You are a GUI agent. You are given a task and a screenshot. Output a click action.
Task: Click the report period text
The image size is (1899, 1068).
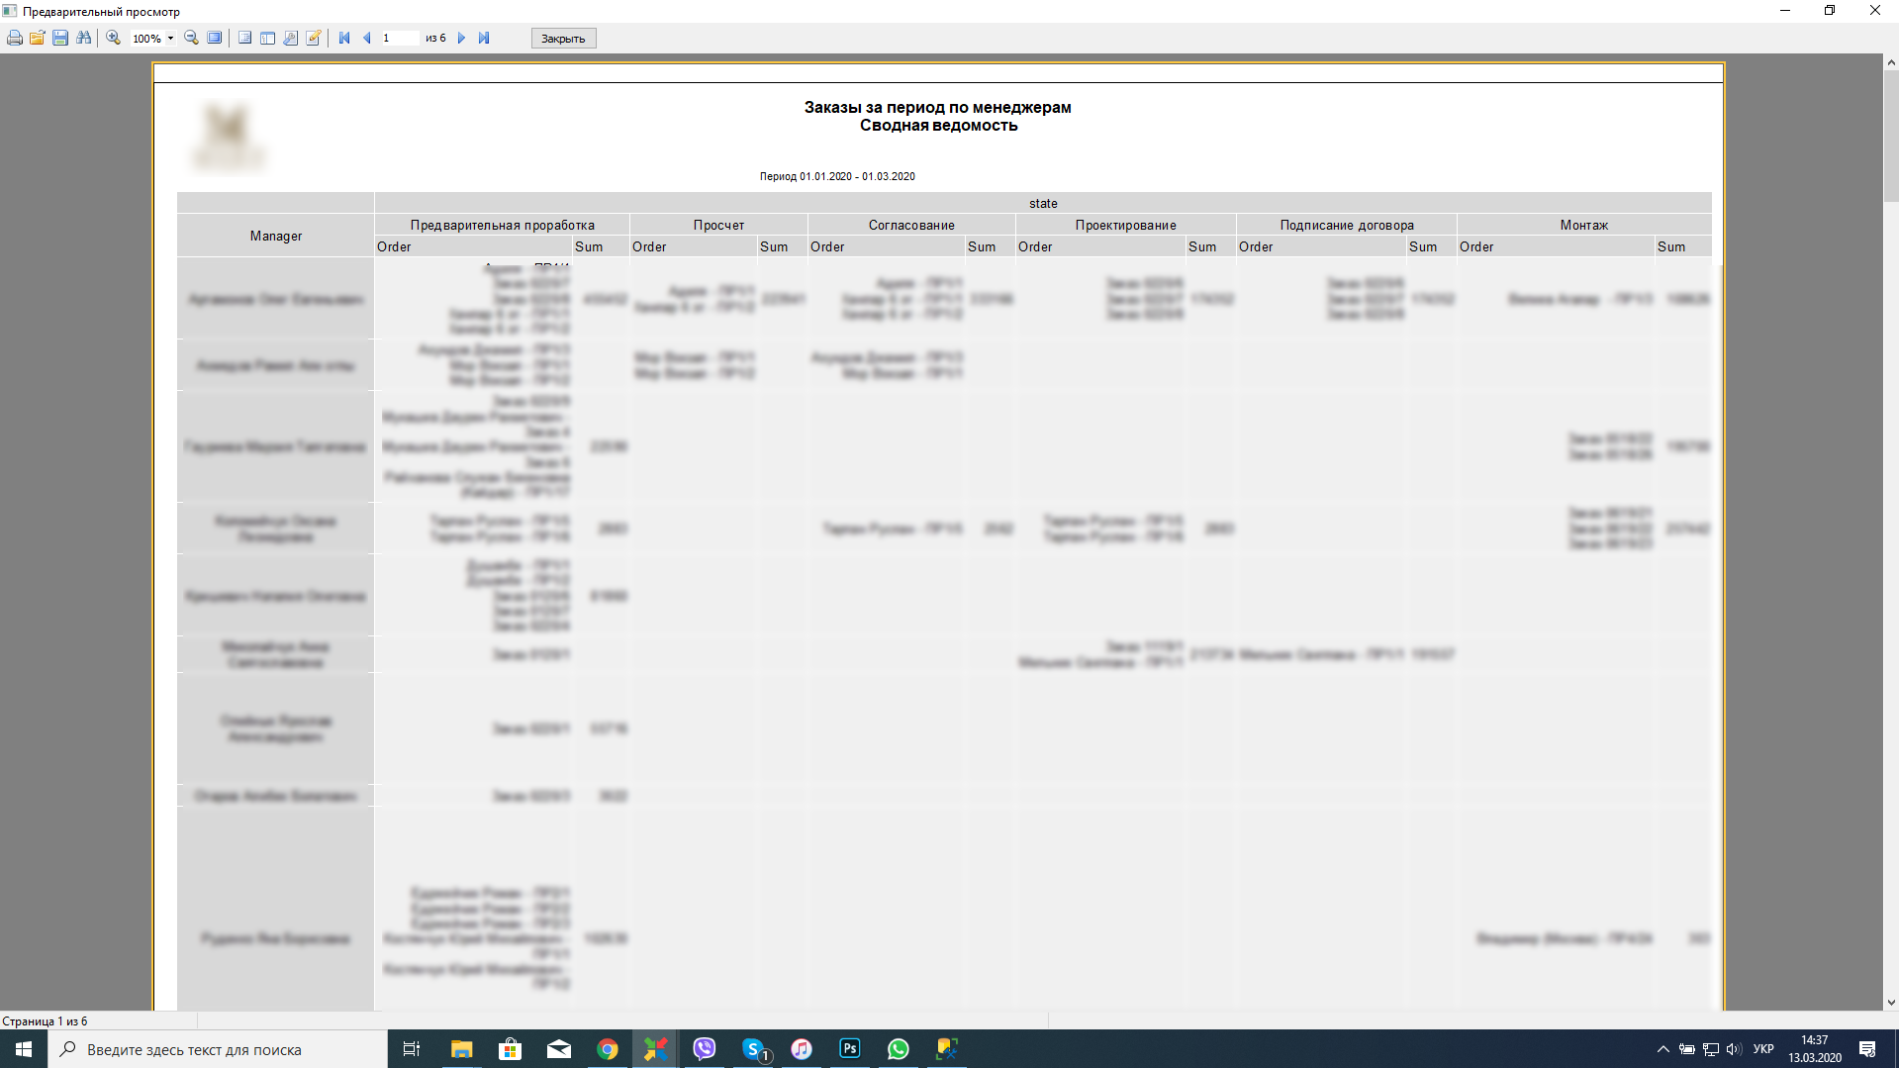pyautogui.click(x=837, y=176)
